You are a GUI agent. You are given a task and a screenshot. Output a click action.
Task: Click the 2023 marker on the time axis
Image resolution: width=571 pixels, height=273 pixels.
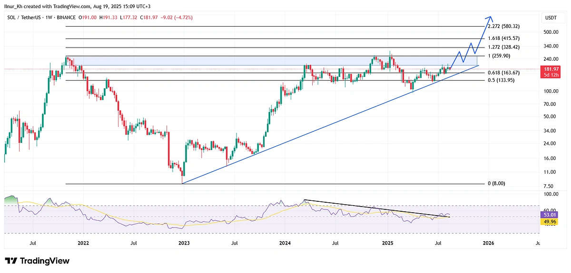coord(184,243)
